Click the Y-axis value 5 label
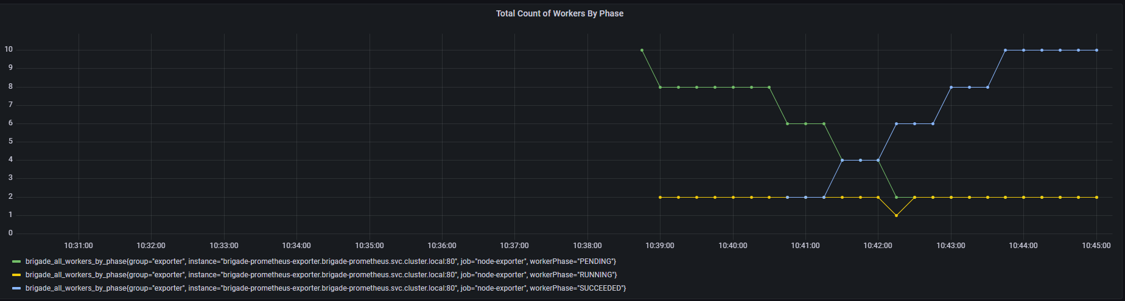Screen dimensions: 1125x301 click(x=10, y=141)
